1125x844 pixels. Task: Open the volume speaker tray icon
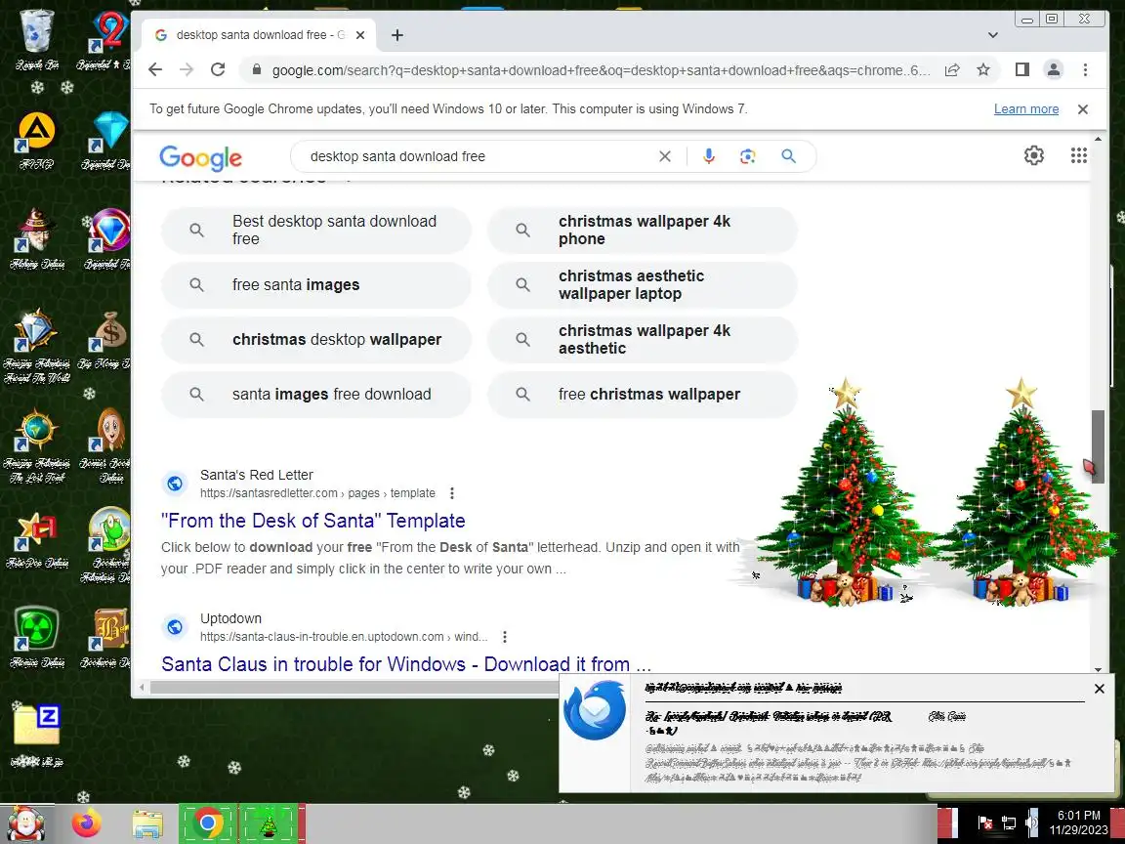1031,823
